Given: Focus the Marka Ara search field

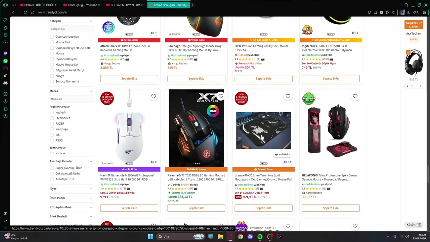Looking at the screenshot, I should (71, 99).
